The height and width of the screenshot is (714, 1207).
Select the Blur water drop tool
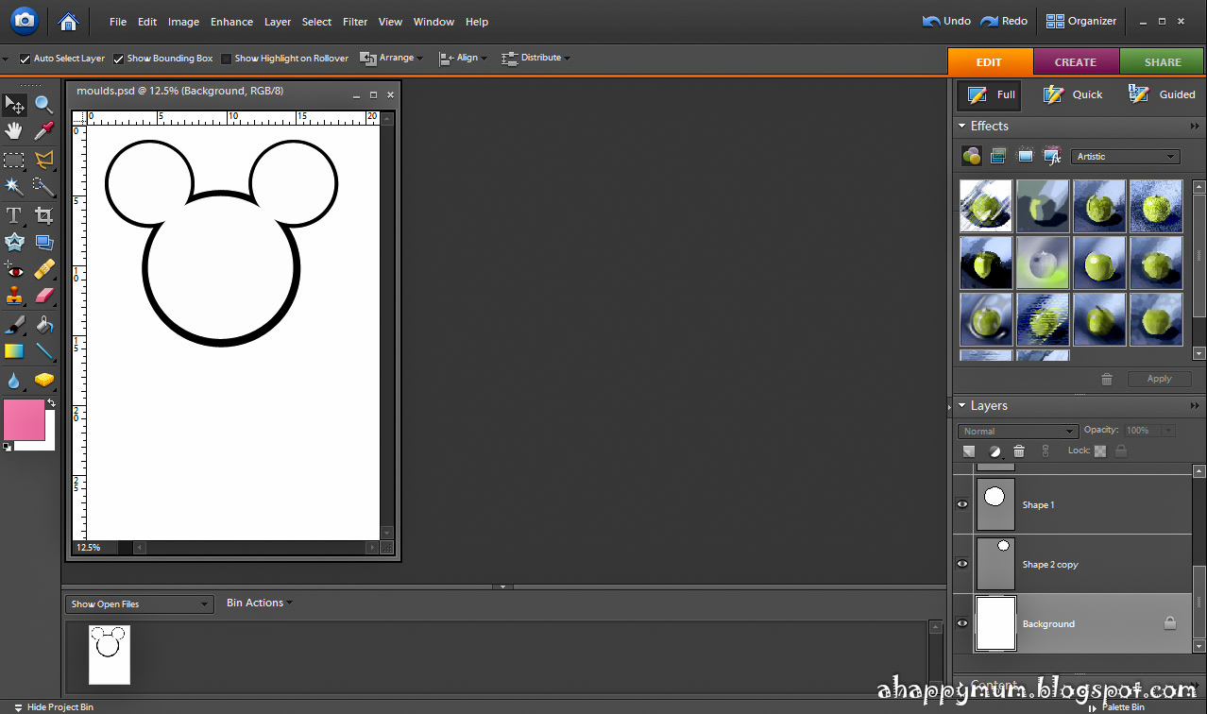coord(14,380)
